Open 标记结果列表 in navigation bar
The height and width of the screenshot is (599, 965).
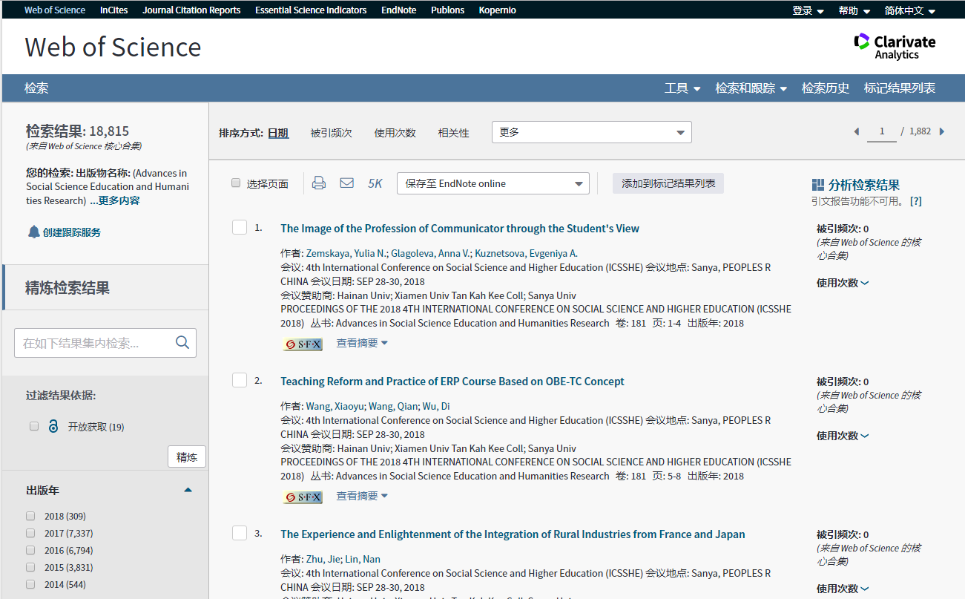(900, 88)
